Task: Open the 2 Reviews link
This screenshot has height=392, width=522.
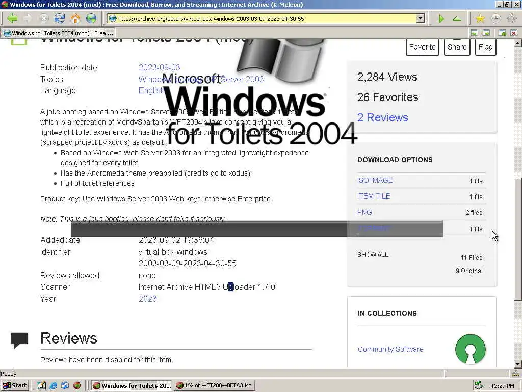Action: coord(382,117)
